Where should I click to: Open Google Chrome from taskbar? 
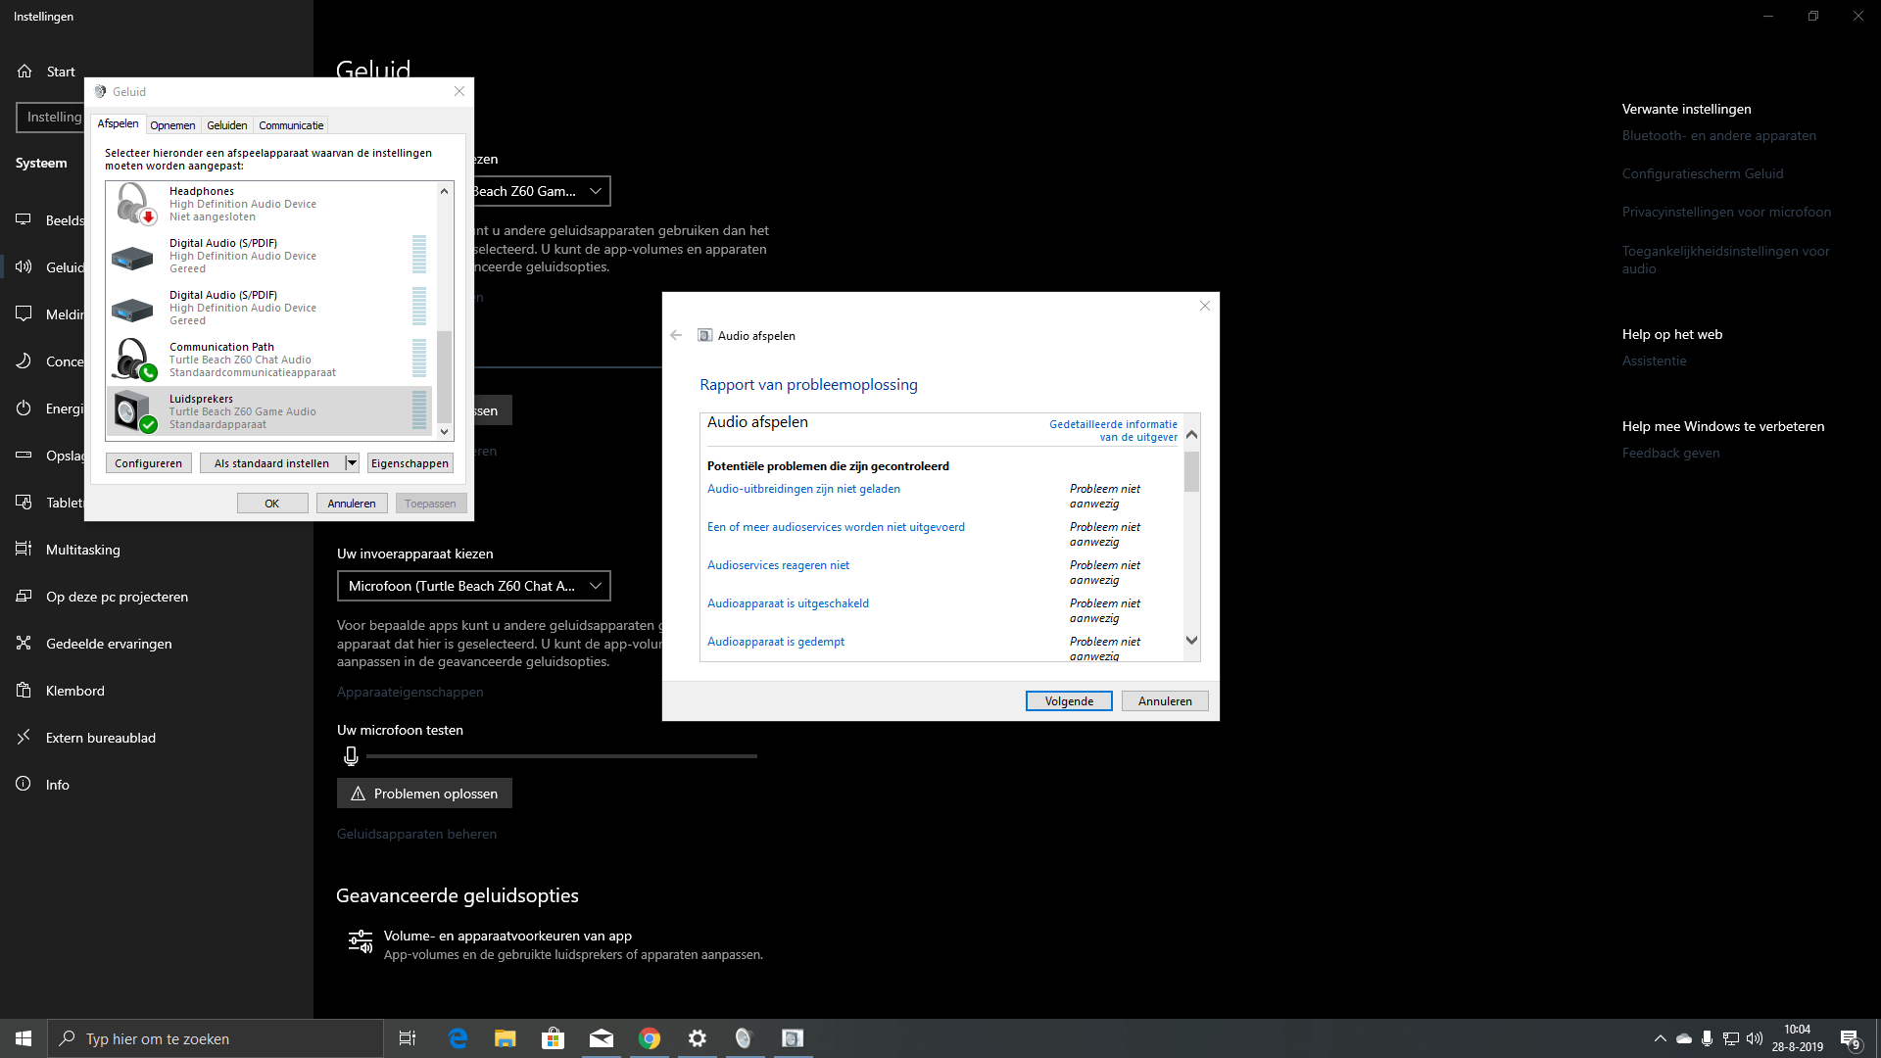pos(650,1038)
